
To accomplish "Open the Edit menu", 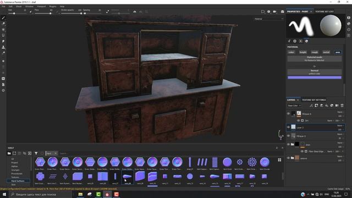I will coord(10,7).
